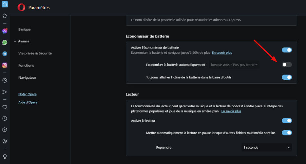Toggle always show battery icon in toolbar

287,77
